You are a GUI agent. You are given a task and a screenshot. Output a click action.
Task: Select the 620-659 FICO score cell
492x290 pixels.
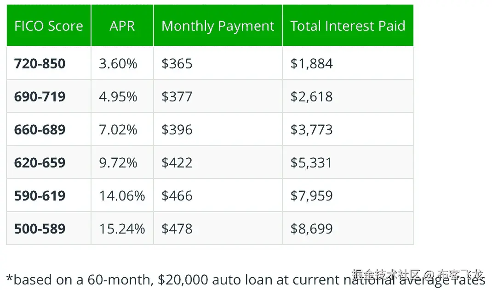coord(40,163)
